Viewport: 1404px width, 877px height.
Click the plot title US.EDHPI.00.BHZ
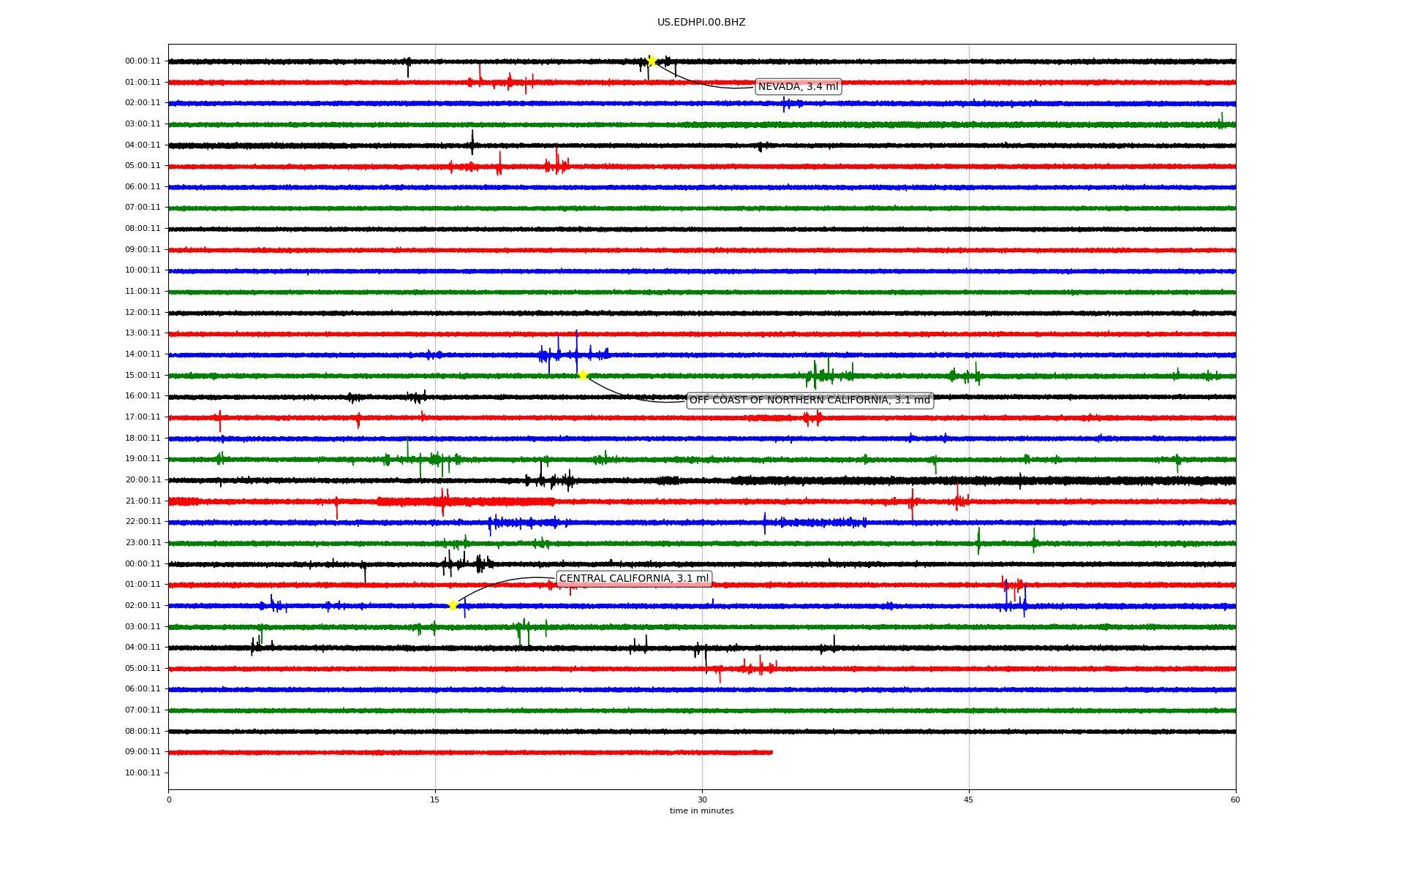701,23
